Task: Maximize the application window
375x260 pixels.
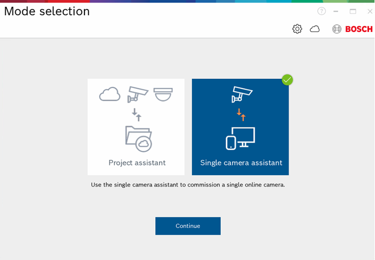Action: (353, 11)
